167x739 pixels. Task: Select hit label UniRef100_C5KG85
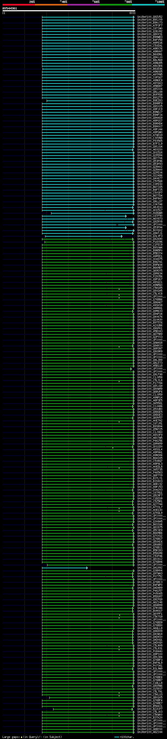150,288
